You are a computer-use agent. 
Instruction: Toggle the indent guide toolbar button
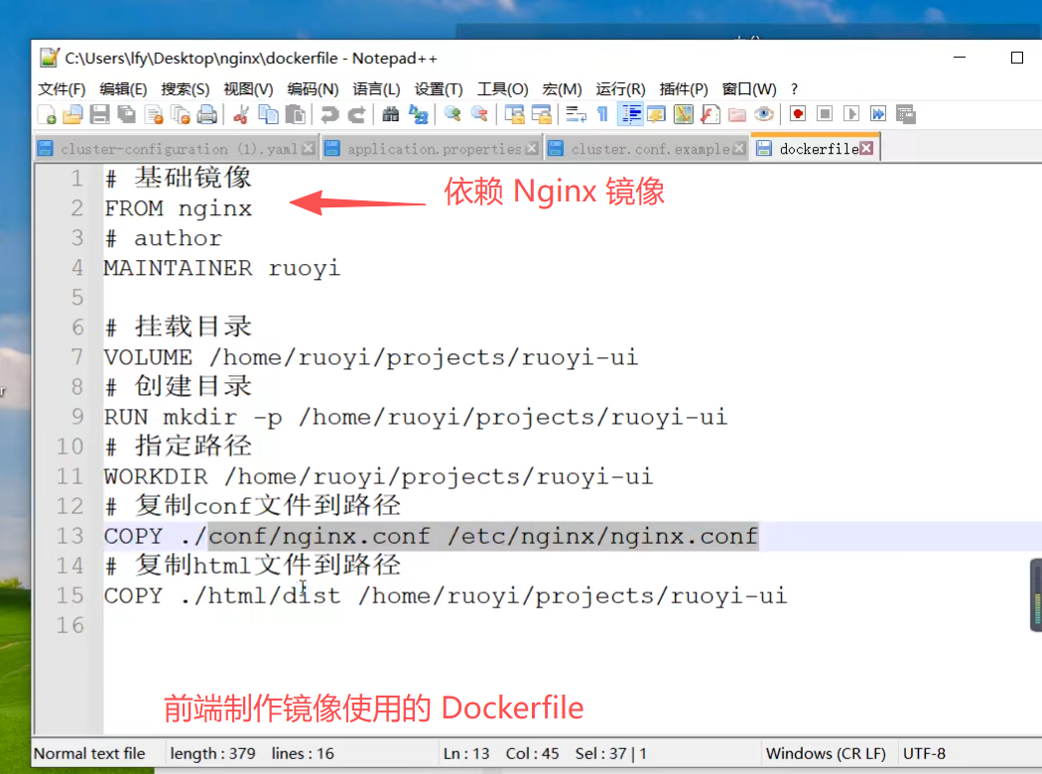click(x=630, y=115)
